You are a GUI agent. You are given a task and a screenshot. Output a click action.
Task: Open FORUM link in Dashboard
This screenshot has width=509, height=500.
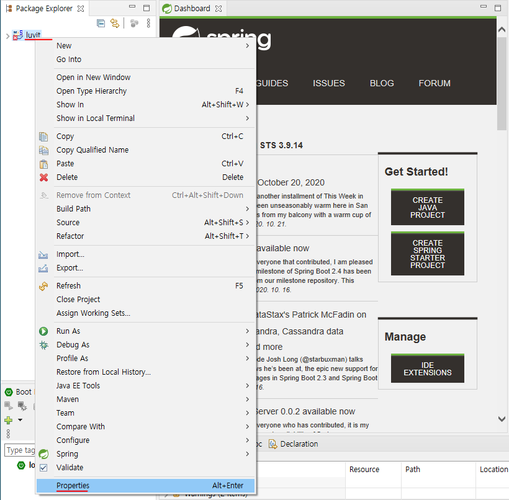pyautogui.click(x=435, y=83)
